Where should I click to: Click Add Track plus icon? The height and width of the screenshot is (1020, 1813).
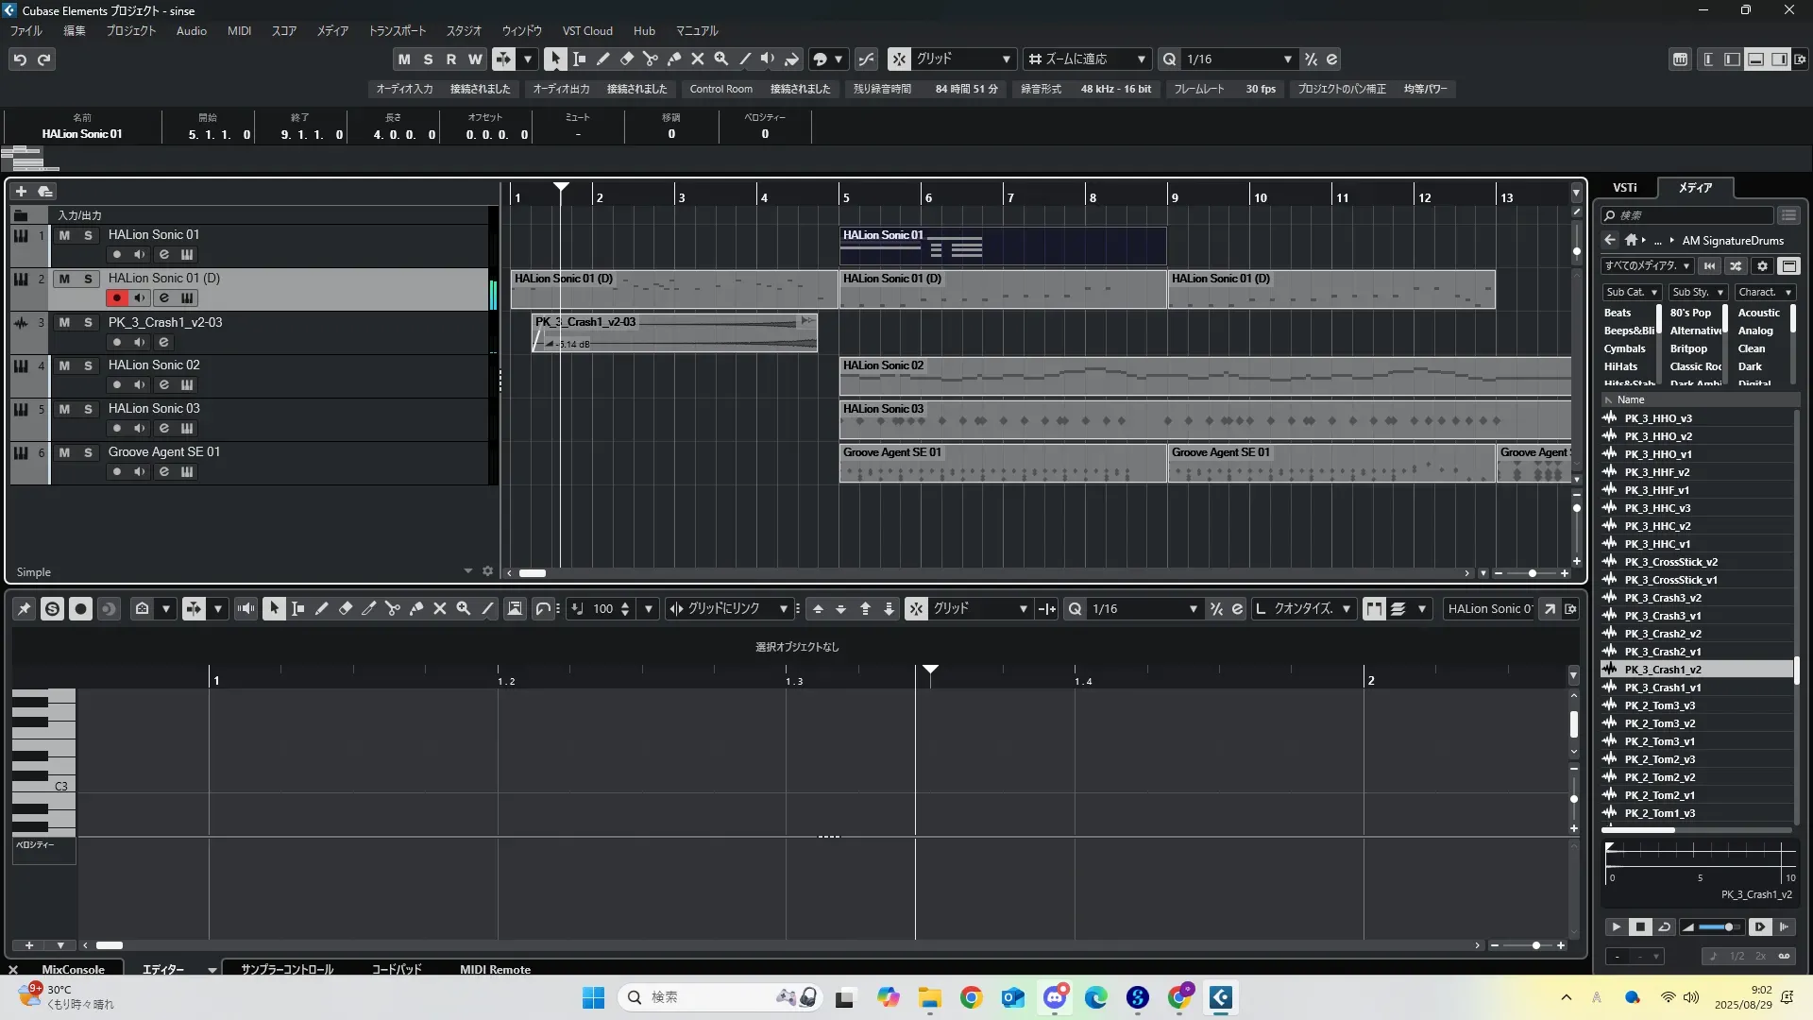pos(21,191)
